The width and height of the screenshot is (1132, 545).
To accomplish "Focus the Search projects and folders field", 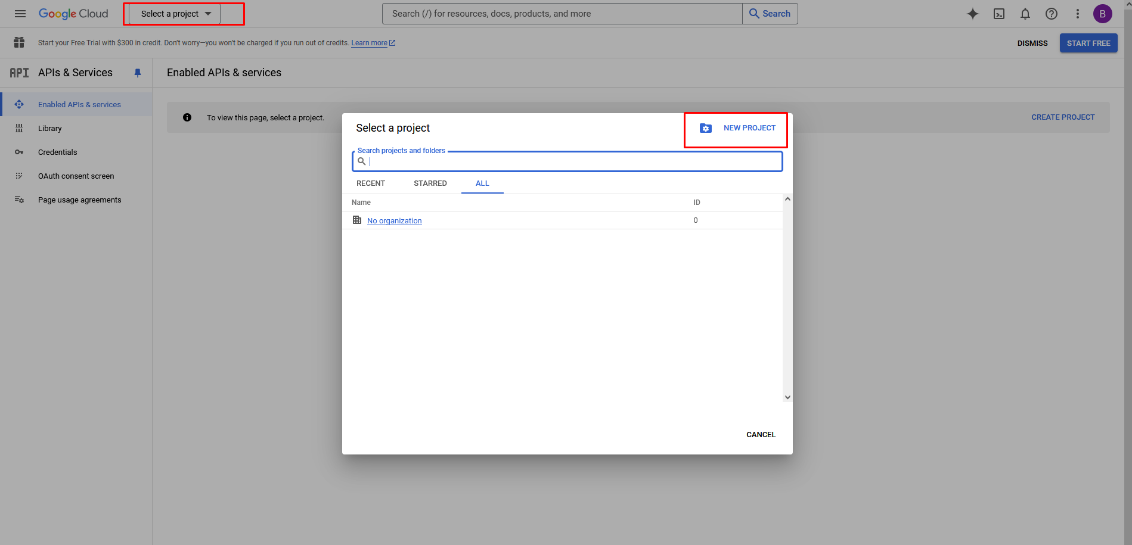I will tap(572, 161).
